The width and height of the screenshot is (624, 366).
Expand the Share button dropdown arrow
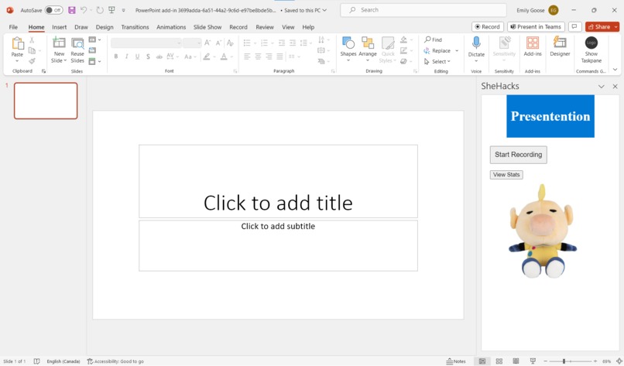(616, 26)
